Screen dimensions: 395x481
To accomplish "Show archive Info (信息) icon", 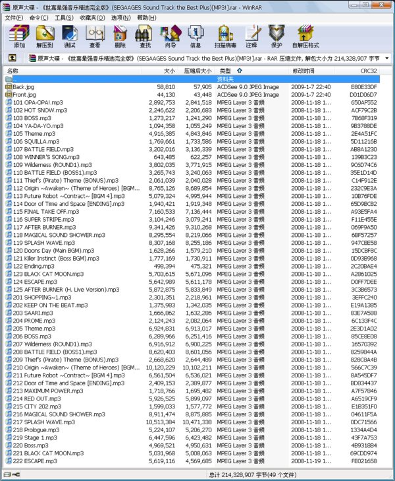I will 196,36.
